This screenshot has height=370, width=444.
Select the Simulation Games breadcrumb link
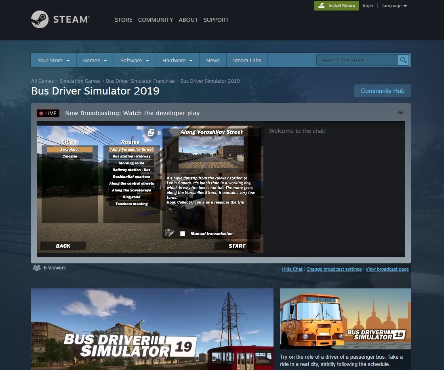pos(80,81)
